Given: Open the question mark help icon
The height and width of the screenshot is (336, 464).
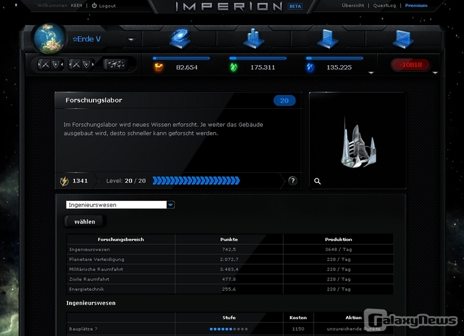Looking at the screenshot, I should coord(292,181).
